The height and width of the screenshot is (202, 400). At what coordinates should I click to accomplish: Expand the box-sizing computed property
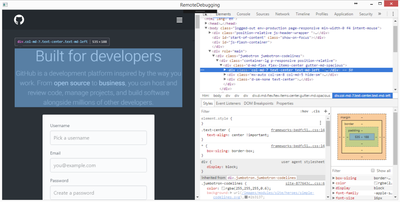(x=334, y=178)
